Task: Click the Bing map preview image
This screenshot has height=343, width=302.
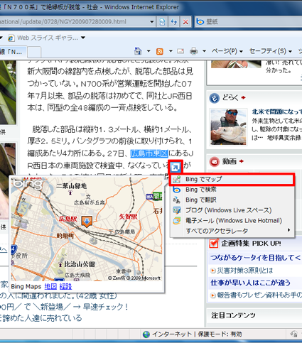Action: point(87,229)
